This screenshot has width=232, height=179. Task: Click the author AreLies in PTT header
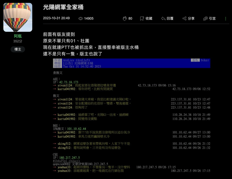pyautogui.click(x=76, y=60)
